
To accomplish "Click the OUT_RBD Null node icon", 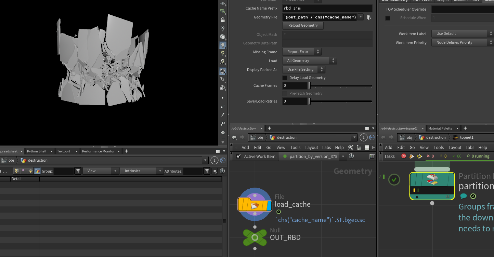I will coord(255,238).
